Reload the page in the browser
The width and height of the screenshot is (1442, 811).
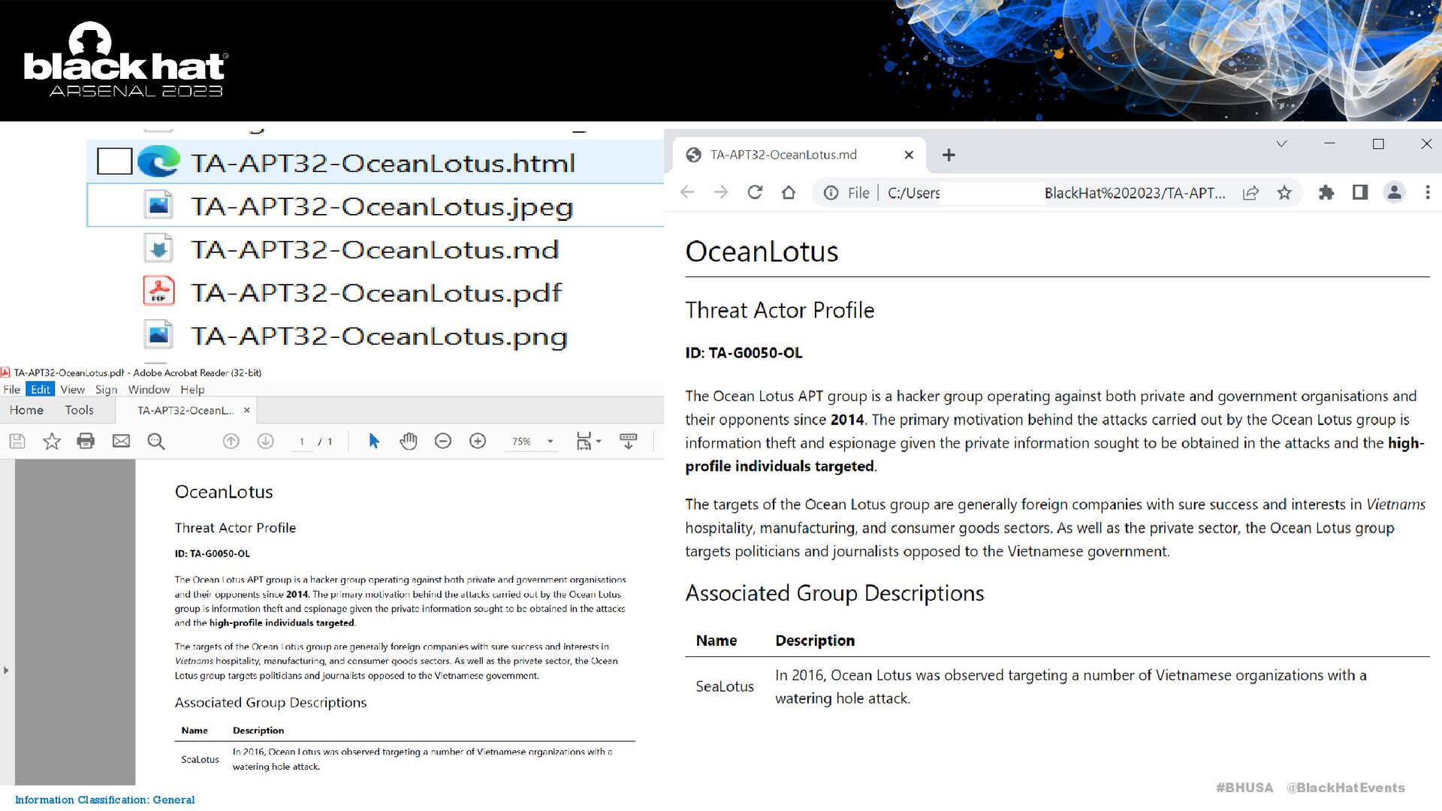[x=755, y=193]
